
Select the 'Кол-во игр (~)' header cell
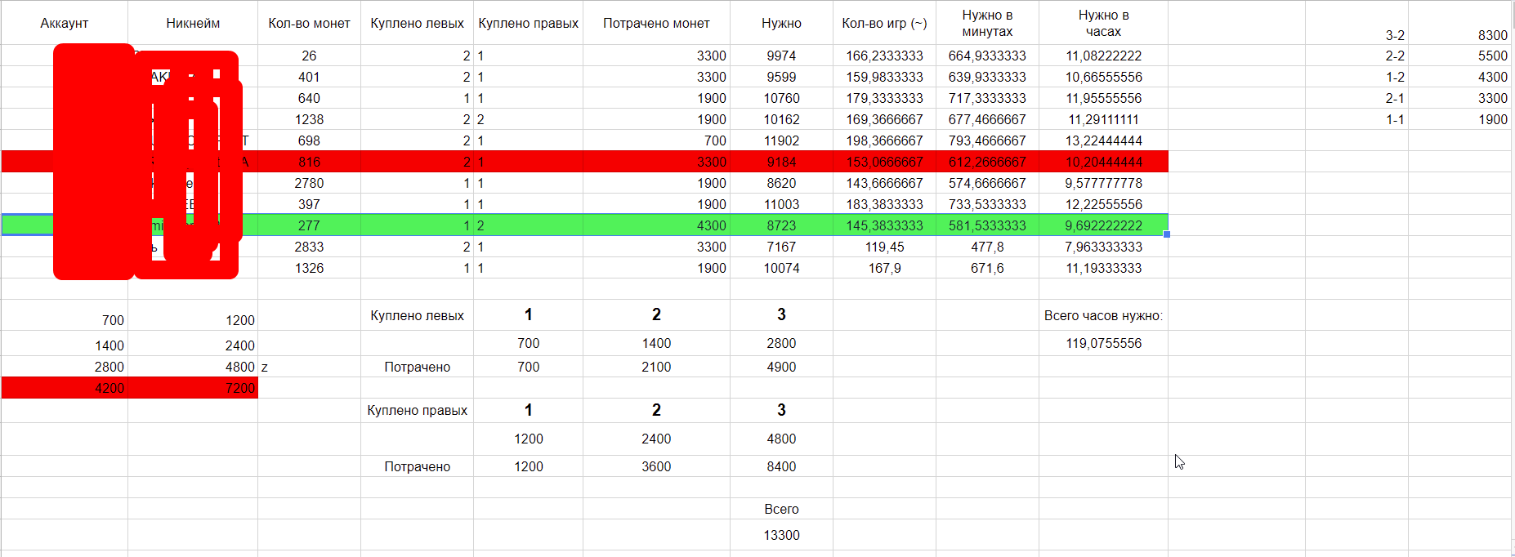pos(884,23)
